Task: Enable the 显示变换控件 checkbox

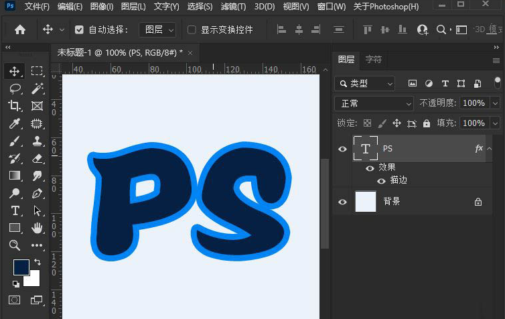Action: [x=192, y=30]
